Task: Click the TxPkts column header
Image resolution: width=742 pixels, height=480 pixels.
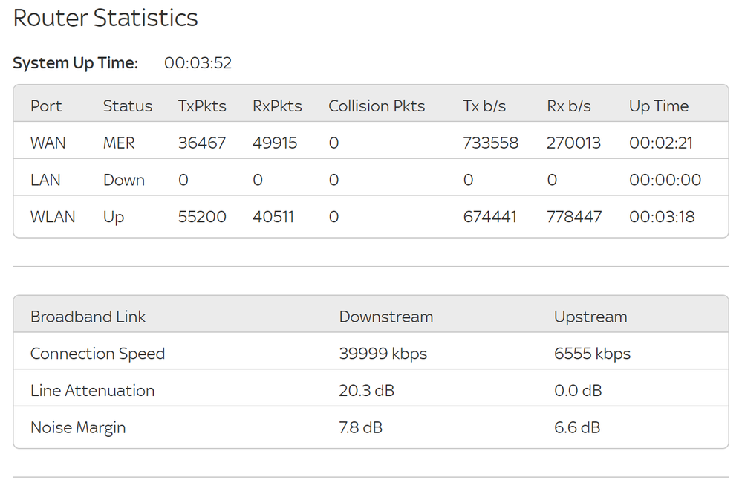Action: point(202,106)
